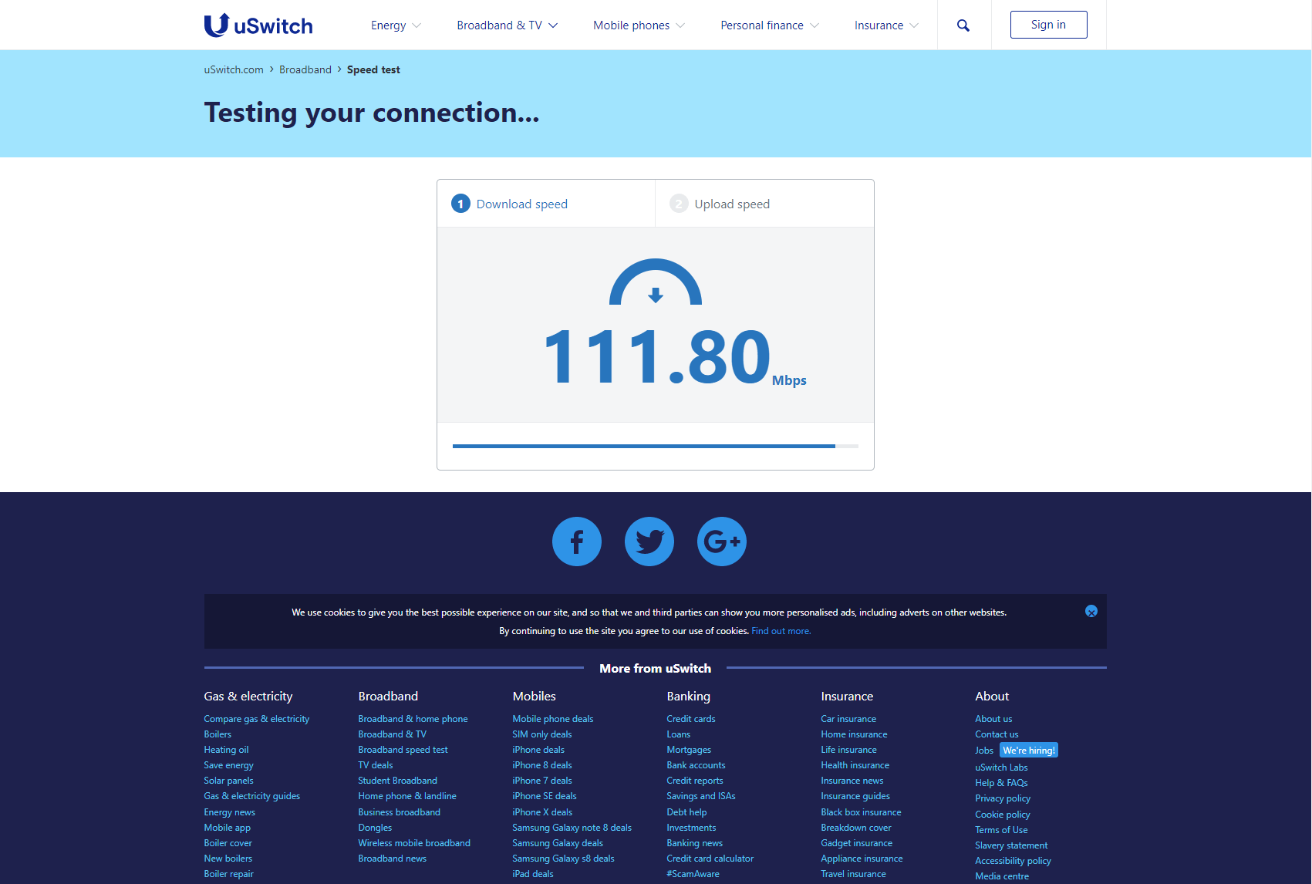
Task: Open the Dongles link
Action: [x=375, y=828]
